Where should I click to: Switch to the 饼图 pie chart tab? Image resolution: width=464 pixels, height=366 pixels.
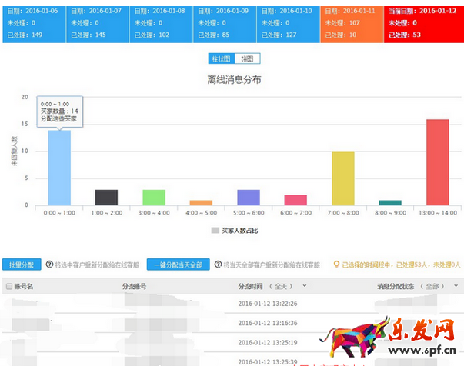pyautogui.click(x=246, y=58)
